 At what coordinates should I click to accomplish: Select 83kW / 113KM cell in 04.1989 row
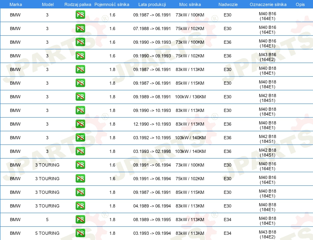point(190,206)
